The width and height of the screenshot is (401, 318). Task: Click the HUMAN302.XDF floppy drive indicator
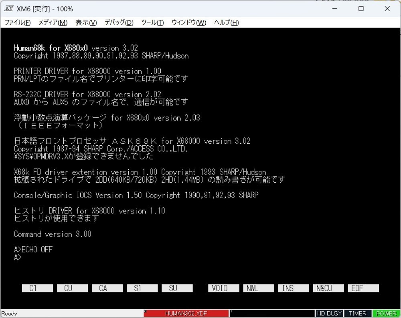point(186,314)
